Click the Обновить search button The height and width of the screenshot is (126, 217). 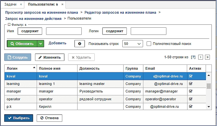pos(22,44)
